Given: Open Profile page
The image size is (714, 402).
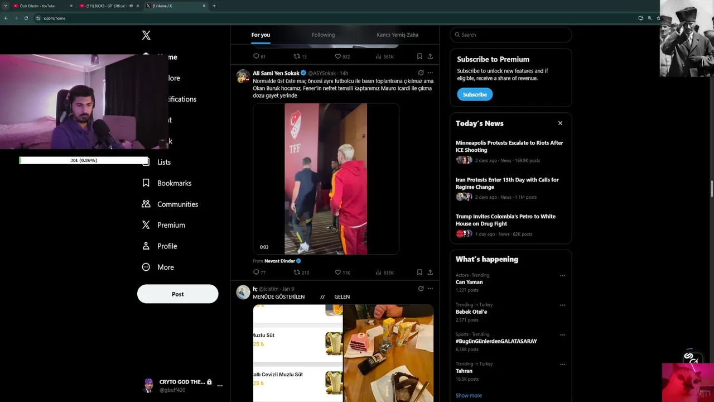Looking at the screenshot, I should coord(167,246).
